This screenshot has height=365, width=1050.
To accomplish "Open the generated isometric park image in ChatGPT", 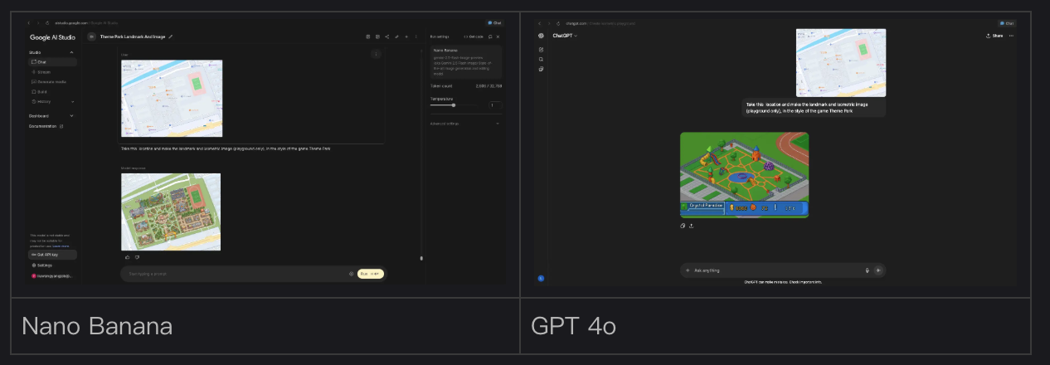I will [x=744, y=175].
